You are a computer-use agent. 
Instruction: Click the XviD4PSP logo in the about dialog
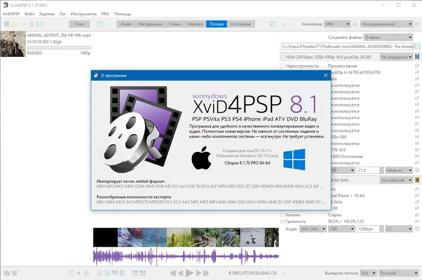pos(140,130)
